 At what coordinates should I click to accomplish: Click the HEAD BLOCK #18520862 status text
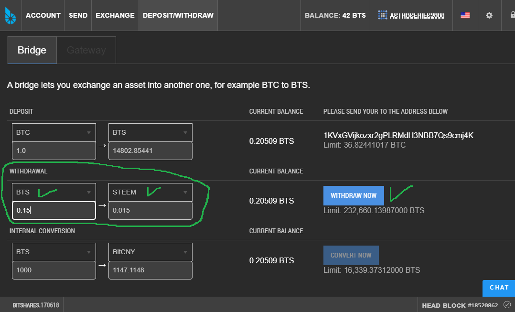[460, 305]
